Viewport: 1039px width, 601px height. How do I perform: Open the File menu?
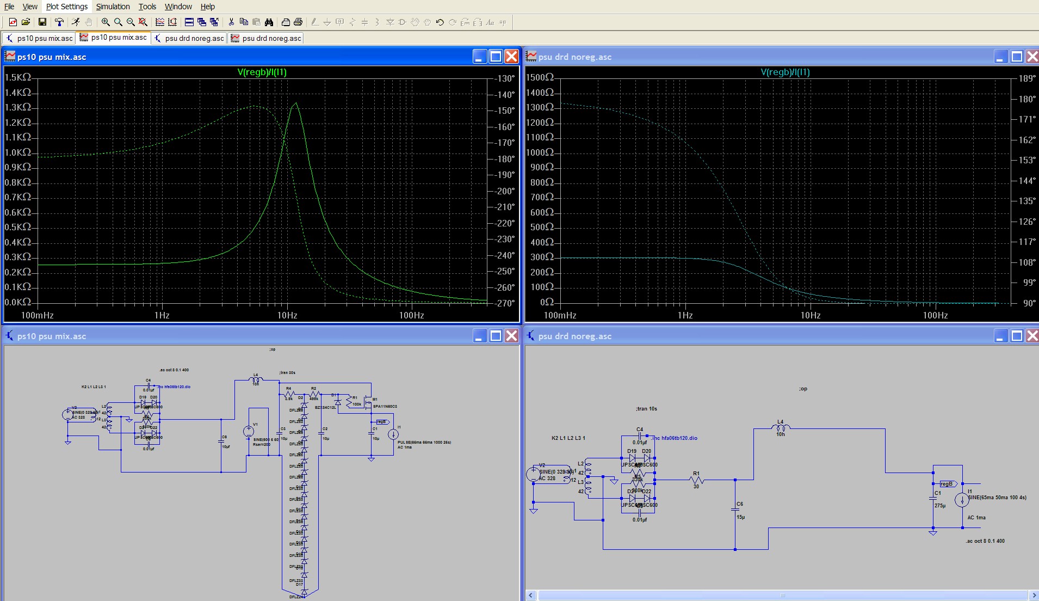tap(9, 7)
